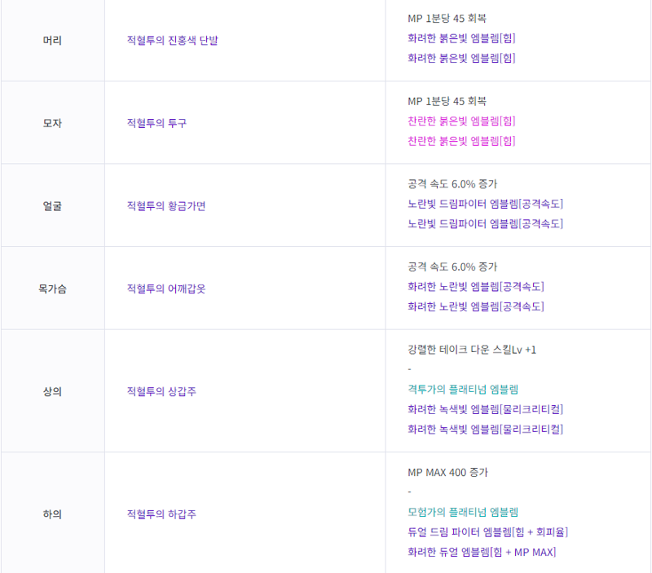
Task: Click first 화려한 붉은빛 엠블렘[힘] in 머리 row
Action: pos(461,38)
